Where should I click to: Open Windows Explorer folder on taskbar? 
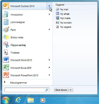point(31,100)
